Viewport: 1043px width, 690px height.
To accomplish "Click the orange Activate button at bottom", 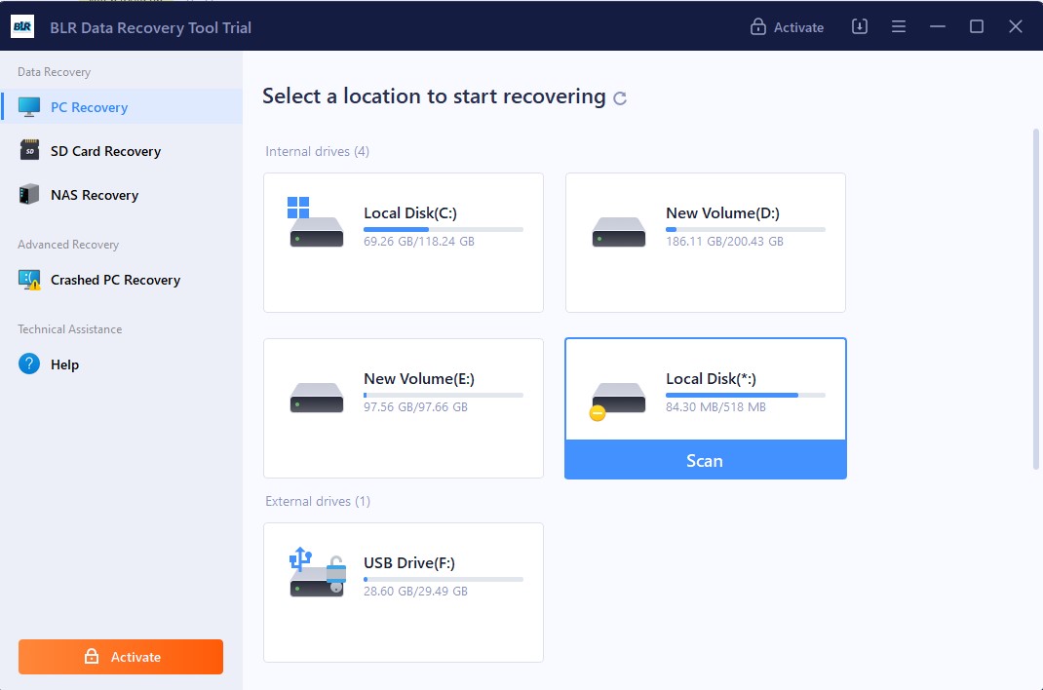I will (121, 657).
